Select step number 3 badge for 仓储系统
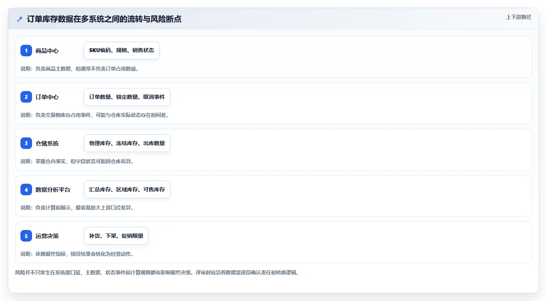Screen dimensions: 547x301 26,143
